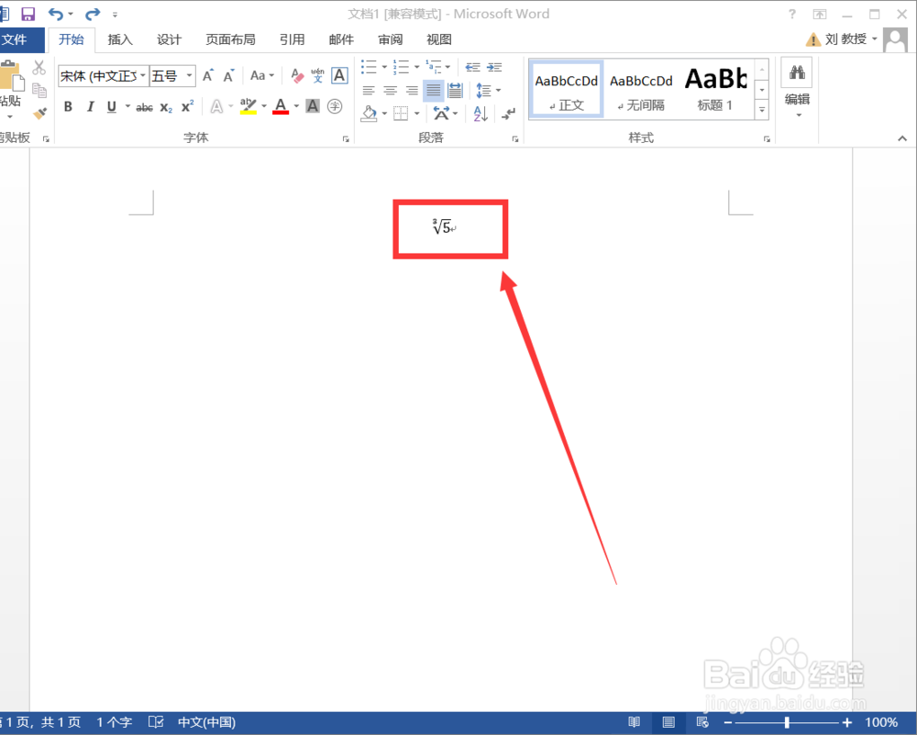Toggle show paragraph marks
The width and height of the screenshot is (917, 735).
click(x=508, y=114)
